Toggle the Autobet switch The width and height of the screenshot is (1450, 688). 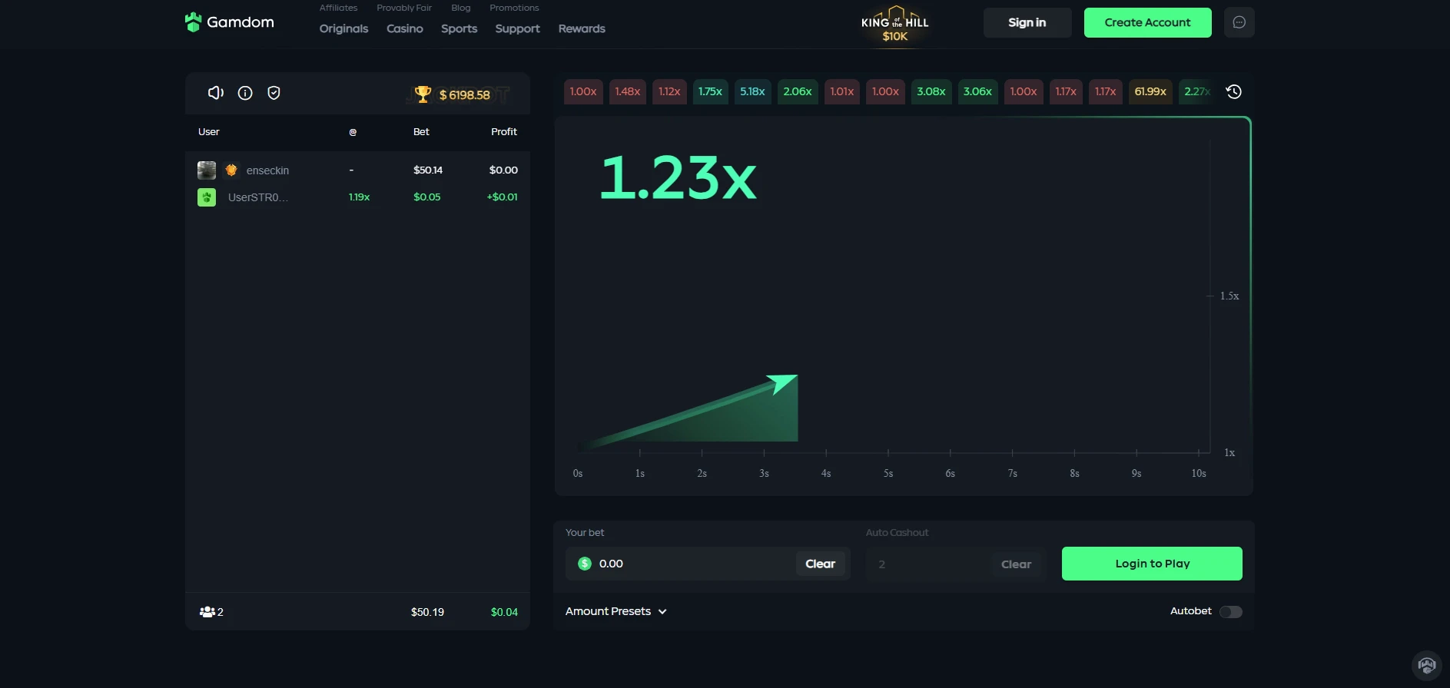[1231, 611]
